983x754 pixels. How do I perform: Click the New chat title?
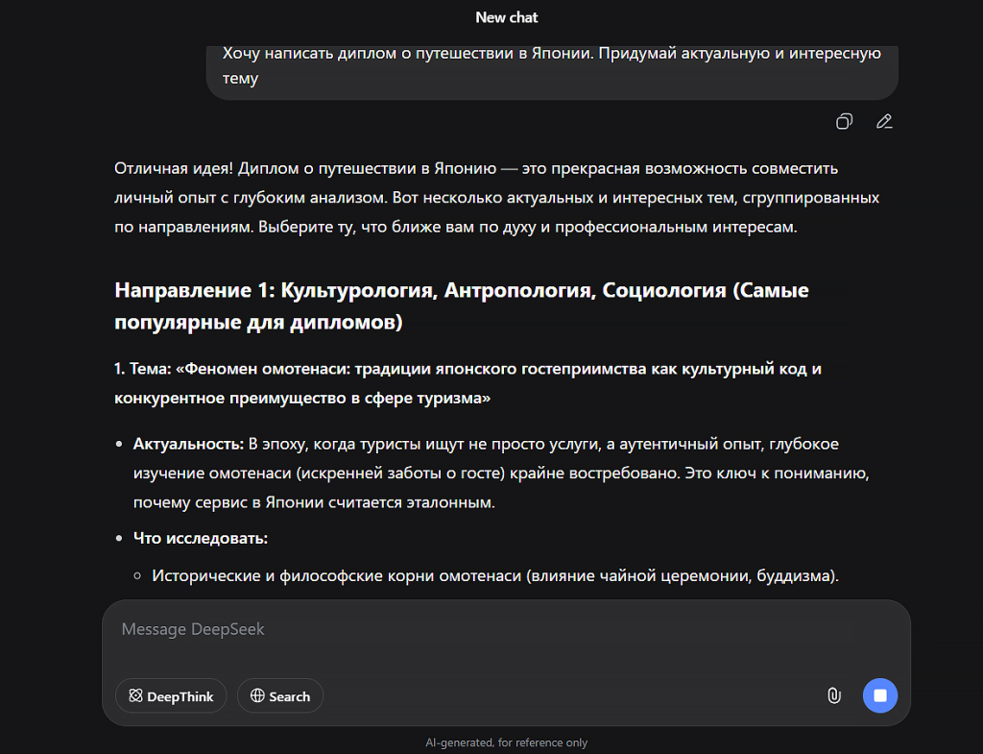pos(507,17)
